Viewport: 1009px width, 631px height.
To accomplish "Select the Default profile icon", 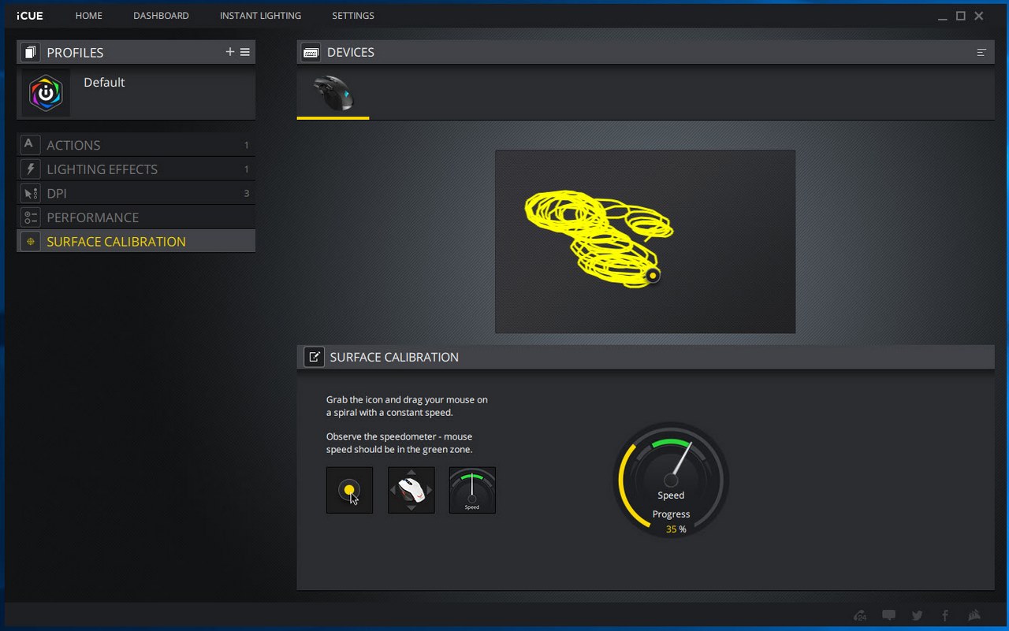I will [46, 93].
